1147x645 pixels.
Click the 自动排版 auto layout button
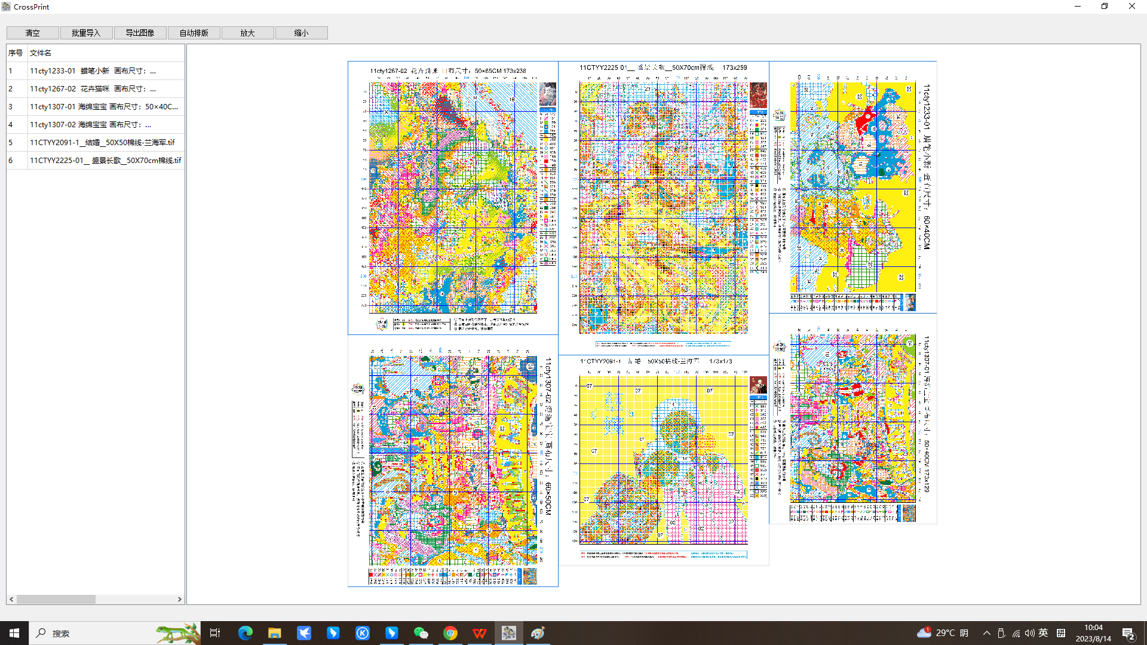[x=194, y=33]
